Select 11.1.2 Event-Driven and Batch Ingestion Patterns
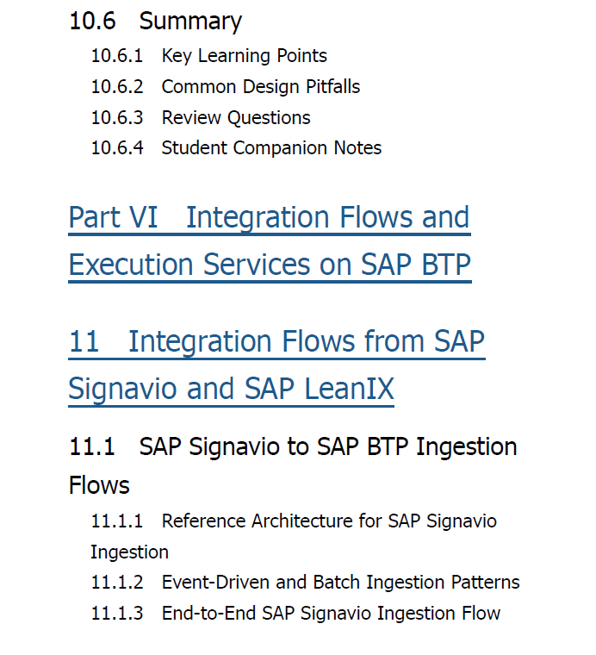This screenshot has height=655, width=596. pos(305,583)
